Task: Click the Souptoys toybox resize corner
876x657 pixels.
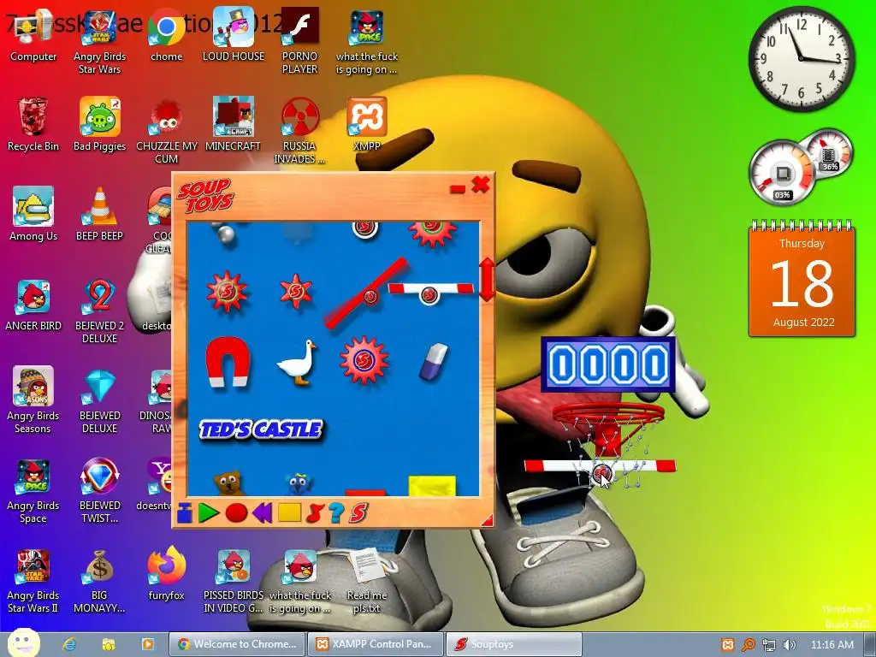Action: click(487, 521)
